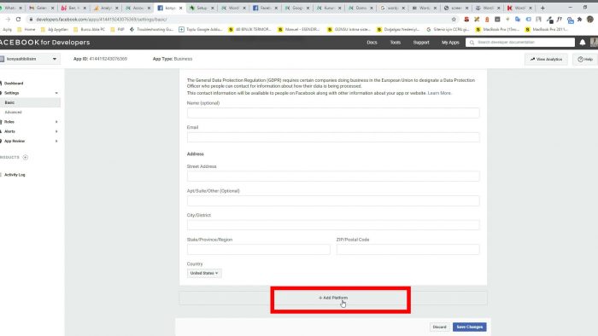Viewport: 598px width, 336px height.
Task: Reload the page in the browser
Action: (18, 19)
